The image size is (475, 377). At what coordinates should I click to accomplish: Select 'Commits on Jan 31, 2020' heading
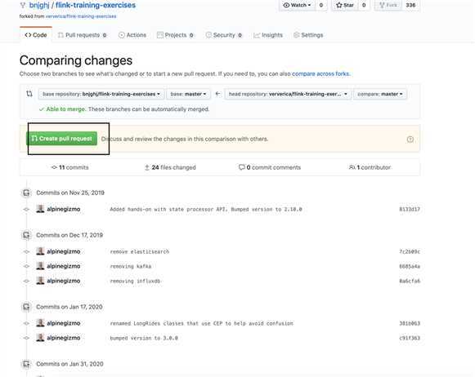(69, 364)
